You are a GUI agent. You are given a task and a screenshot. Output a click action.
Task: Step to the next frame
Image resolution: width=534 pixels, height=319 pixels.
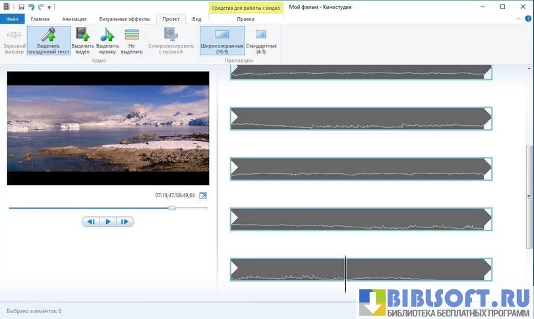pyautogui.click(x=125, y=221)
